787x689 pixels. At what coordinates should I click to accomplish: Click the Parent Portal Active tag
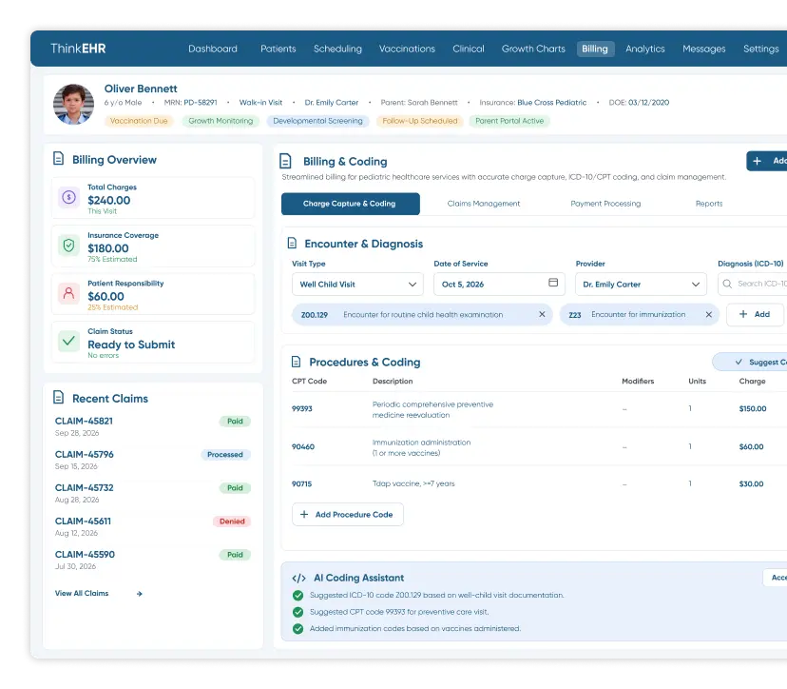(509, 121)
